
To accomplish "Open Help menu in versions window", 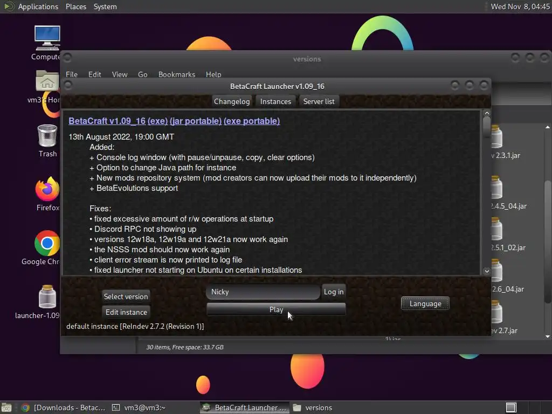I will (213, 74).
